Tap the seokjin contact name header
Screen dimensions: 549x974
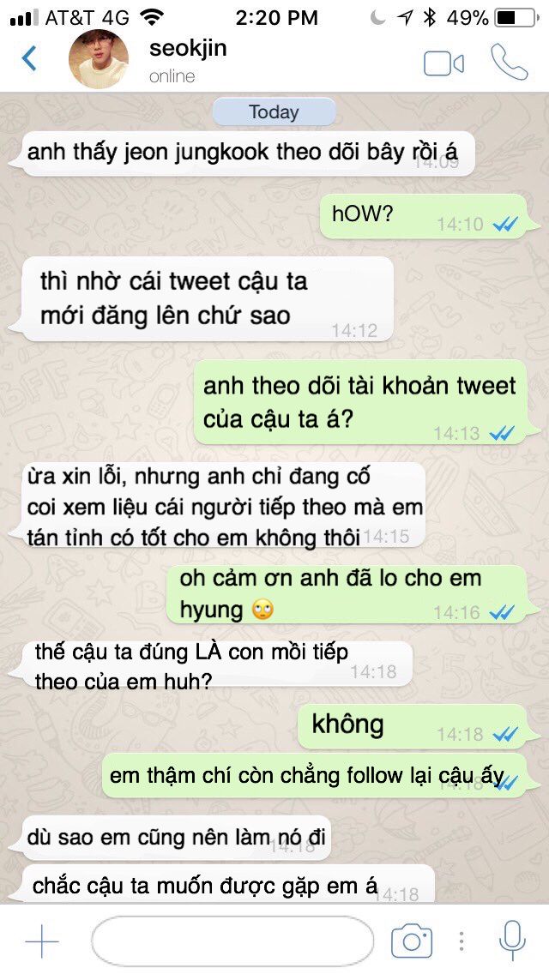pyautogui.click(x=188, y=49)
